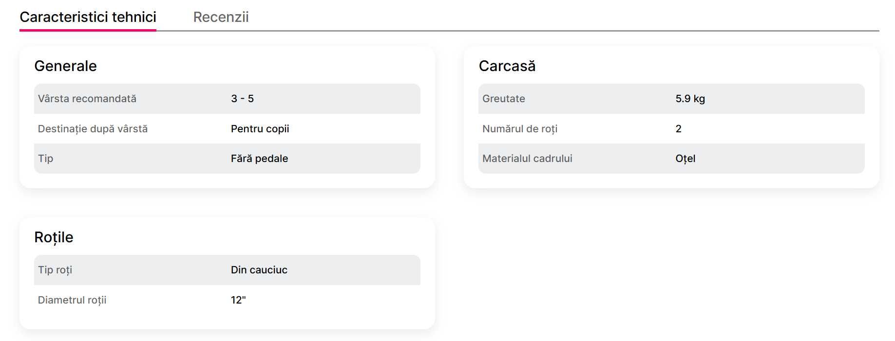The width and height of the screenshot is (895, 341).
Task: Select the 5.9 kg weight value
Action: pos(690,99)
